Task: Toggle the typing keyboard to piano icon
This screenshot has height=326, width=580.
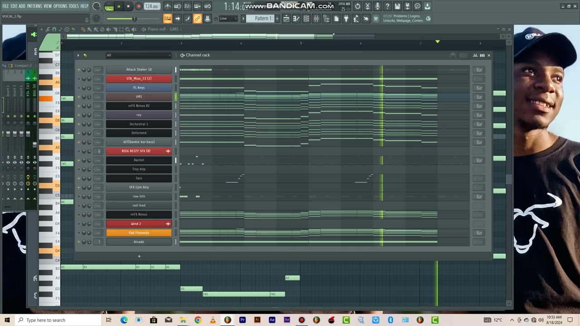Action: [168, 19]
